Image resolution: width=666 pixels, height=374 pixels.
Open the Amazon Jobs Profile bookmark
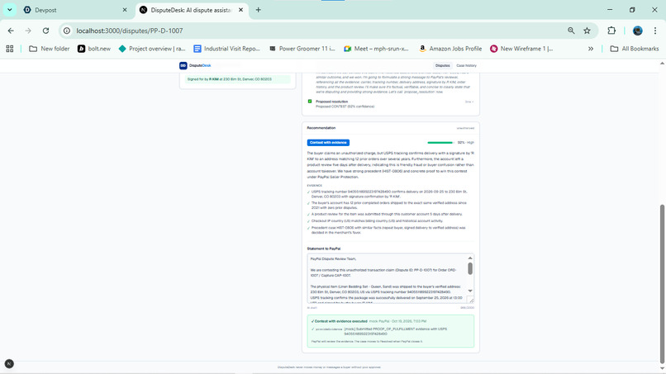coord(450,49)
